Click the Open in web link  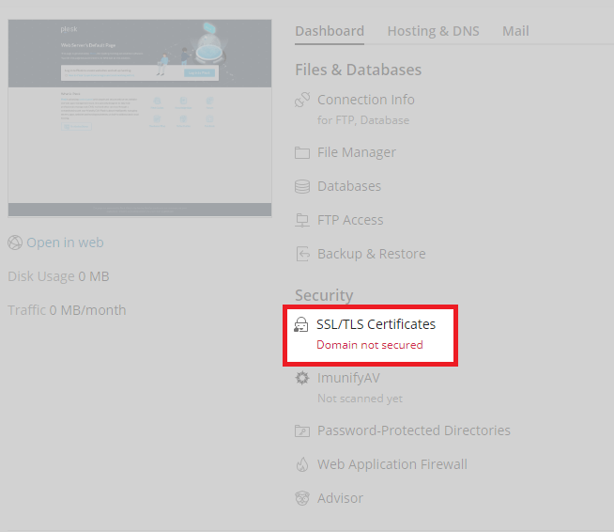coord(65,243)
